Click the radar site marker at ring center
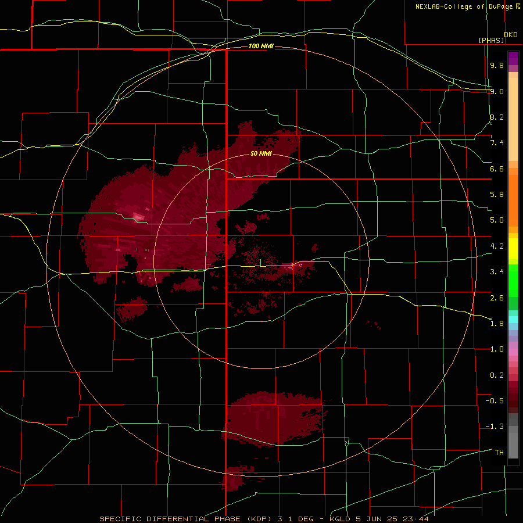 tap(261, 263)
